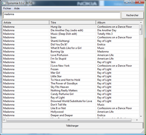
Task: Click the Télécharger download button
Action: (72, 126)
